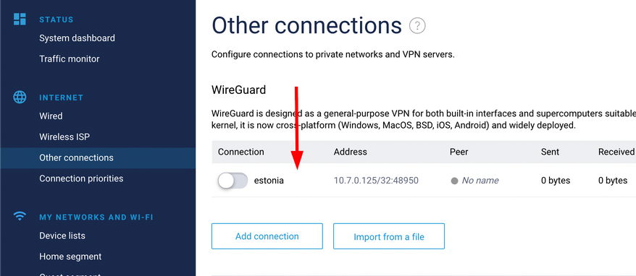Viewport: 636px width, 276px height.
Task: Click the Wi-Fi networks icon
Action: pos(20,216)
